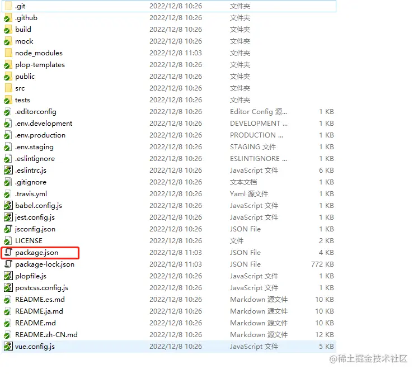Click the 'STAGING 文件' type cell
The width and height of the screenshot is (418, 374).
(253, 147)
